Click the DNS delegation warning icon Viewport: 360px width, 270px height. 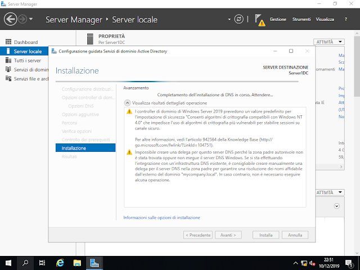coord(129,152)
